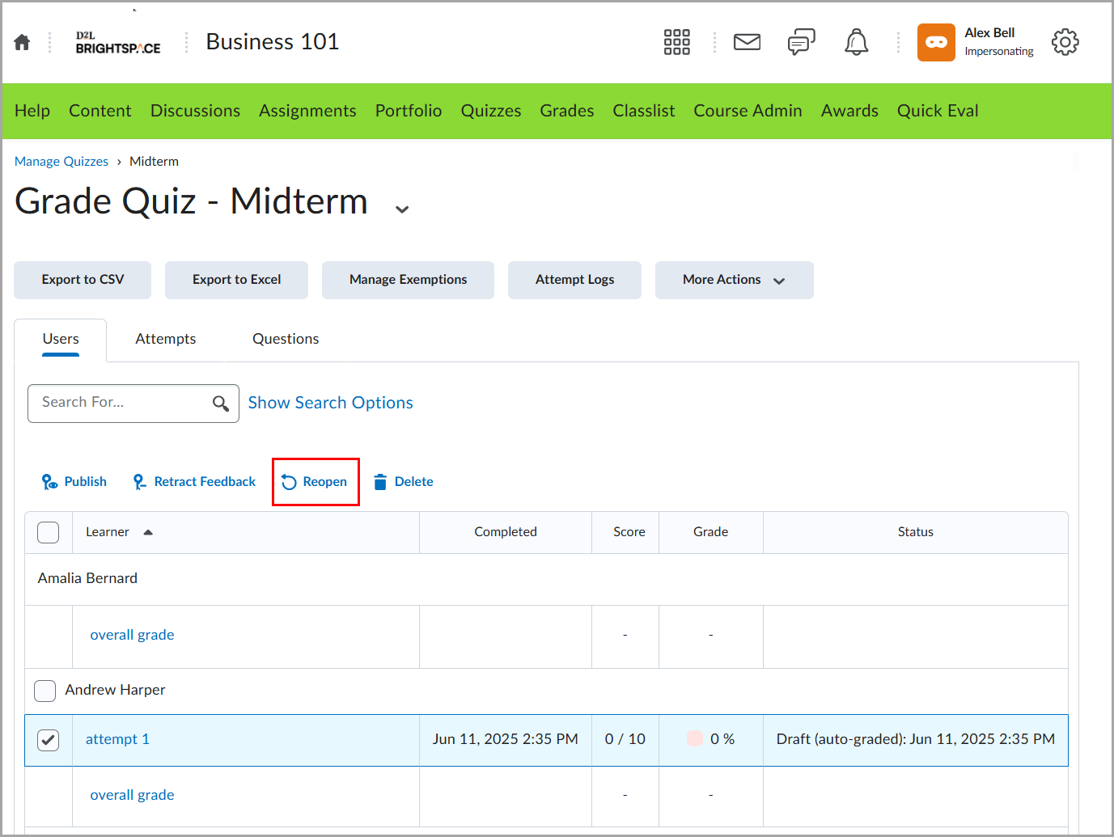Image resolution: width=1114 pixels, height=837 pixels.
Task: Open Quizzes in the navigation bar
Action: coord(491,111)
